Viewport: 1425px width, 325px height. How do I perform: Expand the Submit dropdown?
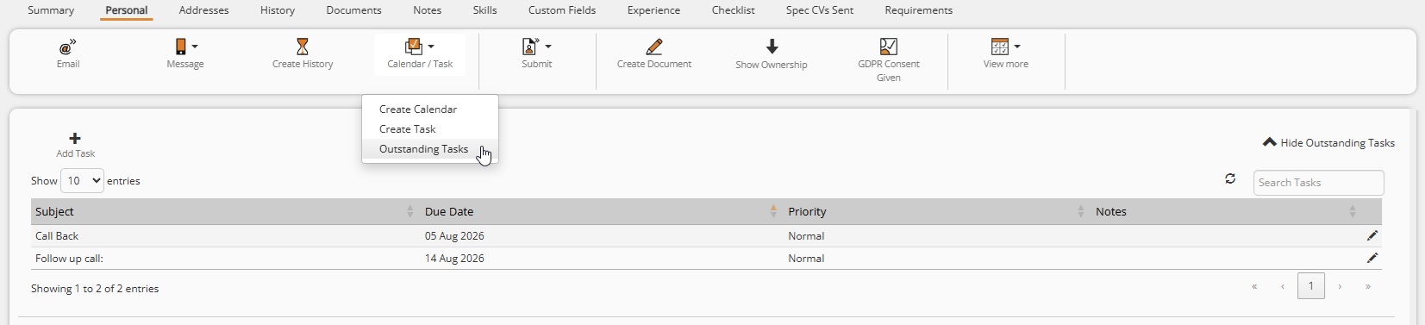click(548, 47)
